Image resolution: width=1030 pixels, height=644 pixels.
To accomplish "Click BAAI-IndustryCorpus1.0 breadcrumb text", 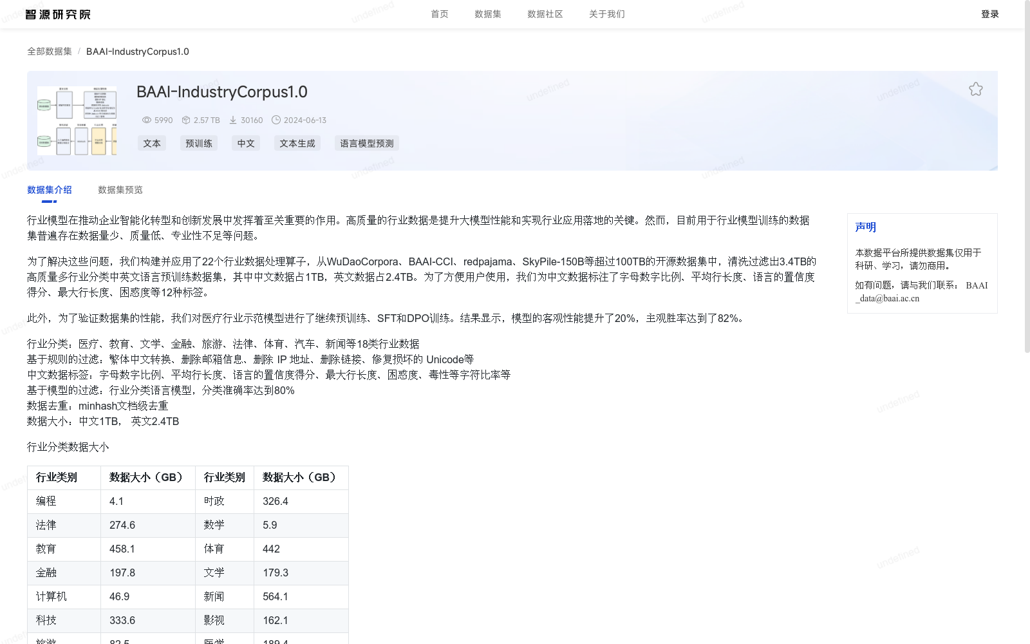I will (x=138, y=52).
